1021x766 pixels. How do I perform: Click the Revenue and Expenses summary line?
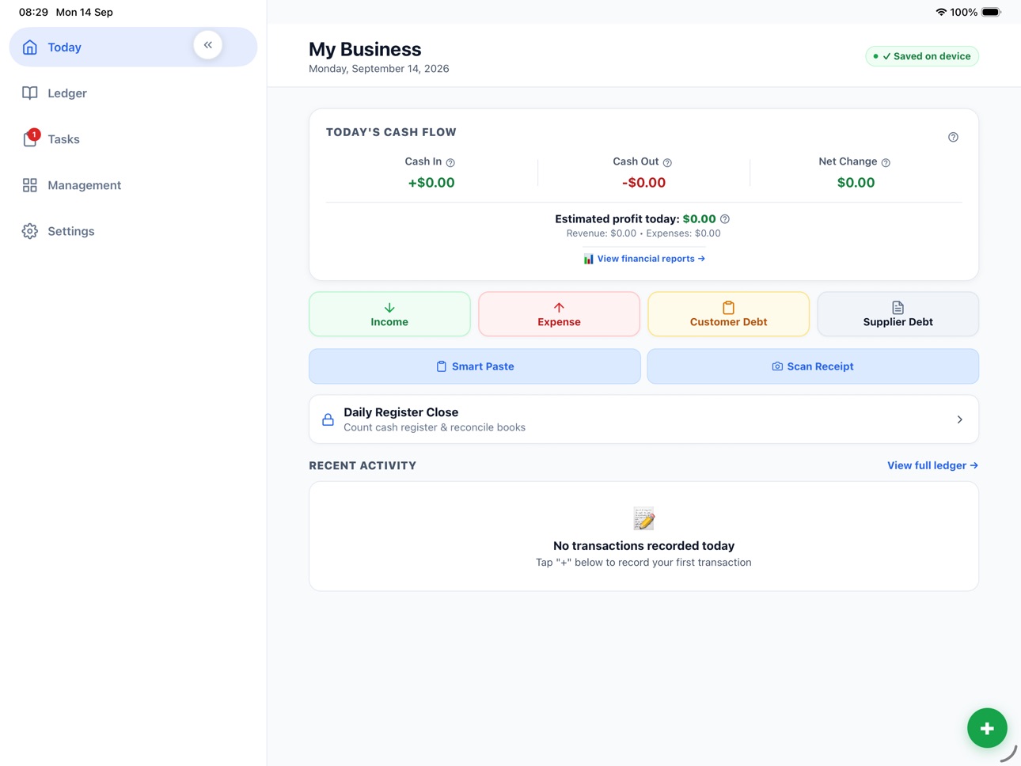pos(643,233)
